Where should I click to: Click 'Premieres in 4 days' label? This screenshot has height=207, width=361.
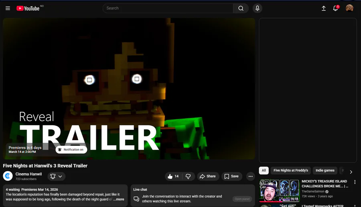click(x=25, y=147)
